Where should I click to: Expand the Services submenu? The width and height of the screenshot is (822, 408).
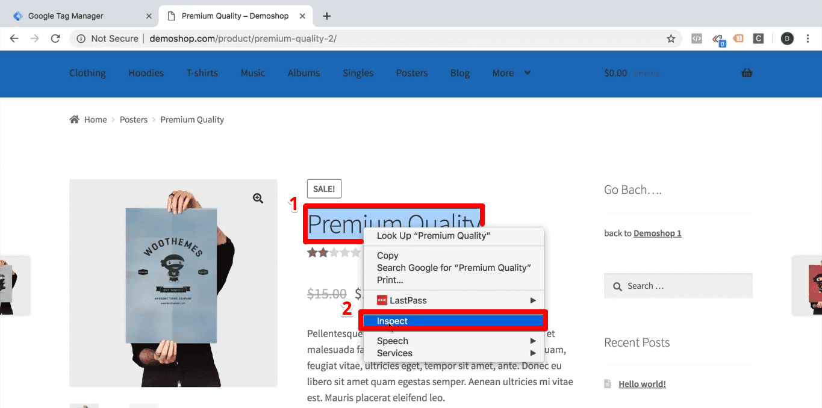click(532, 353)
